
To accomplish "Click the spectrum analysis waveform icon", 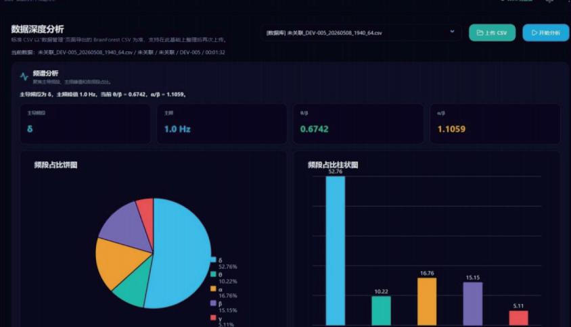I will pyautogui.click(x=24, y=76).
